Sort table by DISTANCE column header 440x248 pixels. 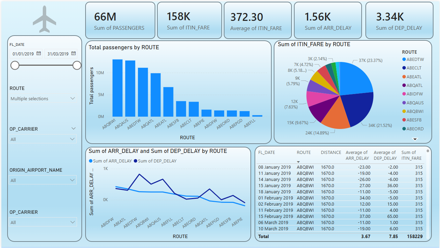(331, 153)
